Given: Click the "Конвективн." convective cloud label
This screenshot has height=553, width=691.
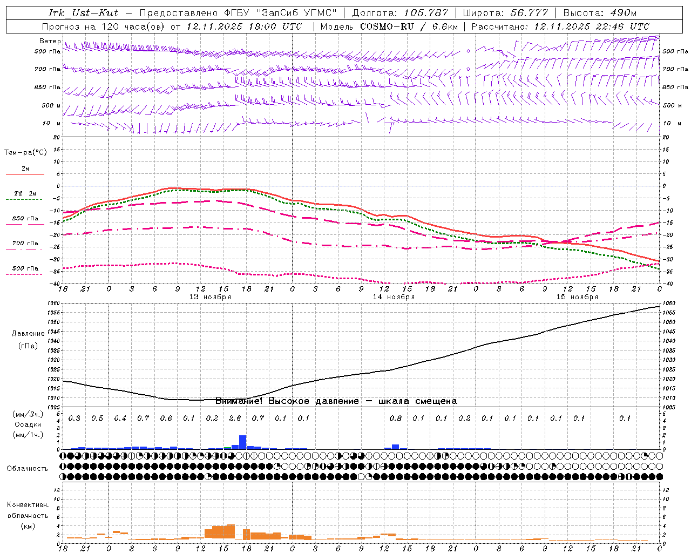Looking at the screenshot, I should coord(28,505).
